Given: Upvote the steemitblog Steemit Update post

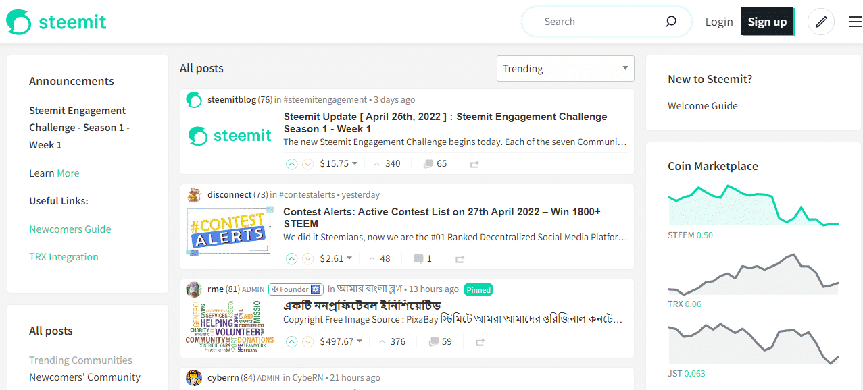Looking at the screenshot, I should (291, 164).
